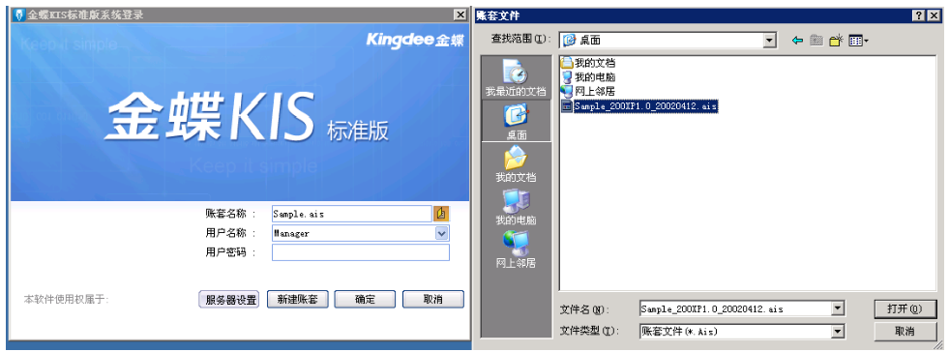The height and width of the screenshot is (352, 949).
Task: Select 我的文档 folder in the file list
Action: [588, 62]
